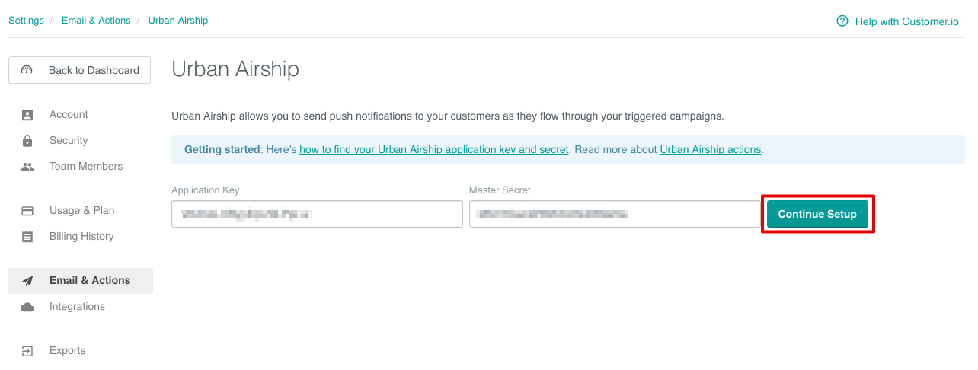Image resolution: width=978 pixels, height=370 pixels.
Task: Go Back to Dashboard
Action: click(79, 70)
